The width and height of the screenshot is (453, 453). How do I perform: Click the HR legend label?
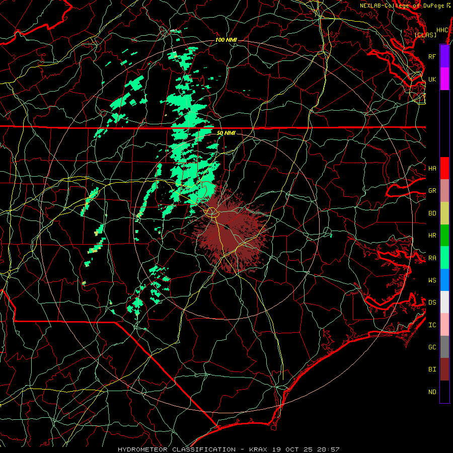tap(432, 236)
